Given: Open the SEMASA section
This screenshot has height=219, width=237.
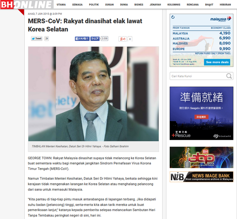Looking at the screenshot, I should click(x=77, y=5).
